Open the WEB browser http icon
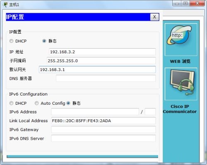Viewport: 207px width, 165px height. pyautogui.click(x=181, y=39)
